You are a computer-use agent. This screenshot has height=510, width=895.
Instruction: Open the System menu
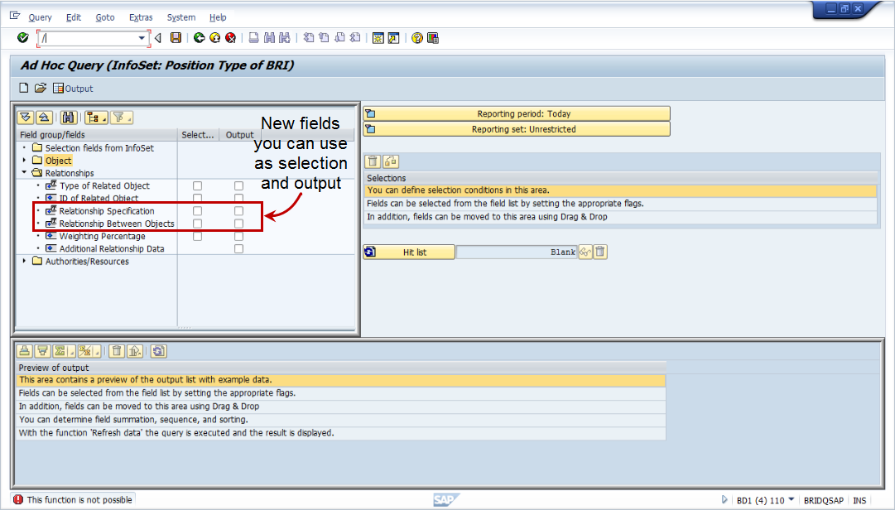[181, 17]
